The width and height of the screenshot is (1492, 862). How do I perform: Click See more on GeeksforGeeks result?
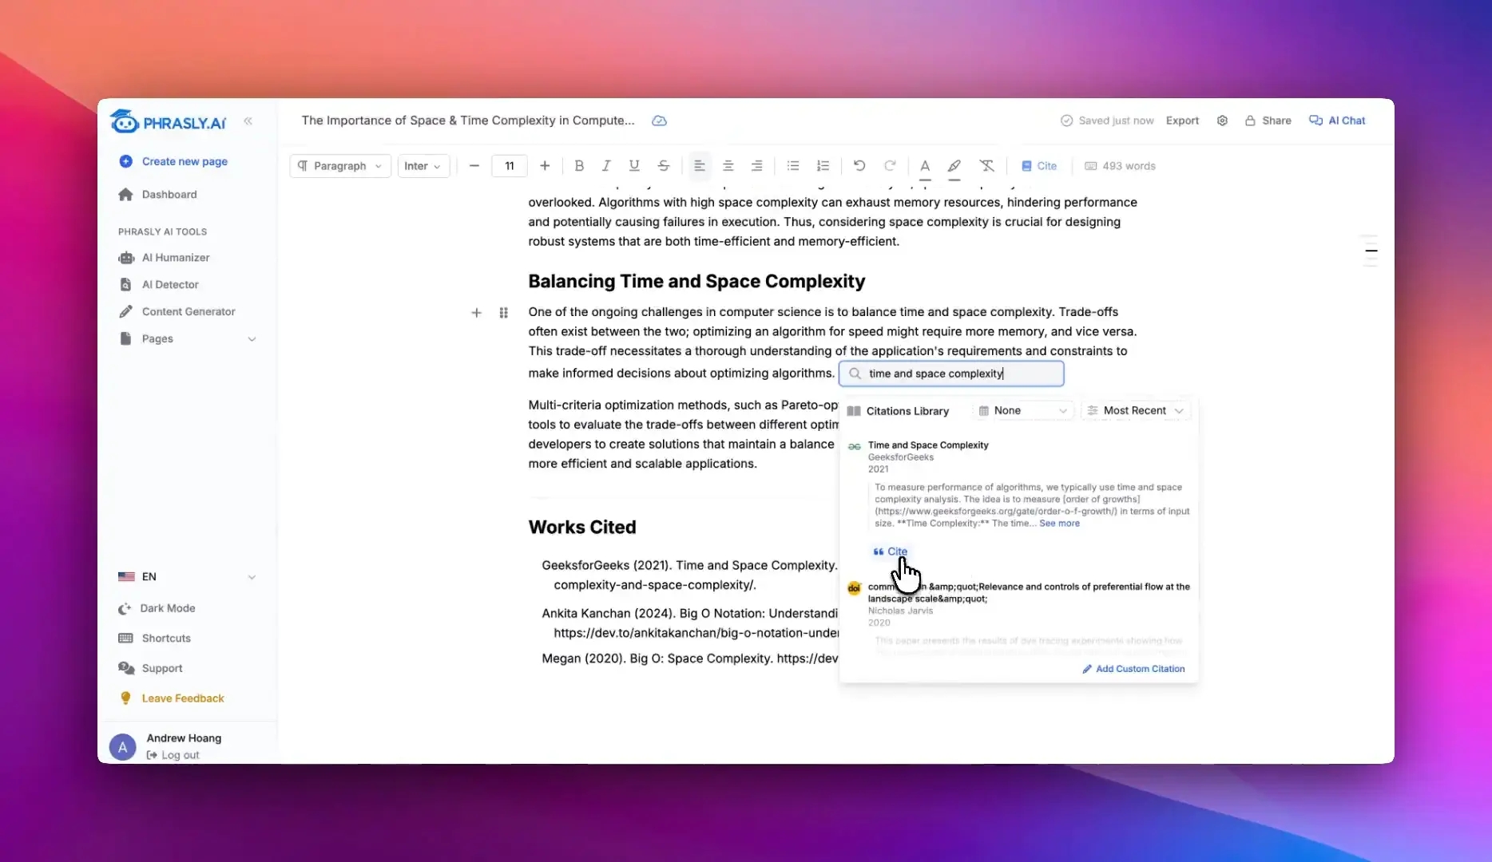[x=1059, y=524]
